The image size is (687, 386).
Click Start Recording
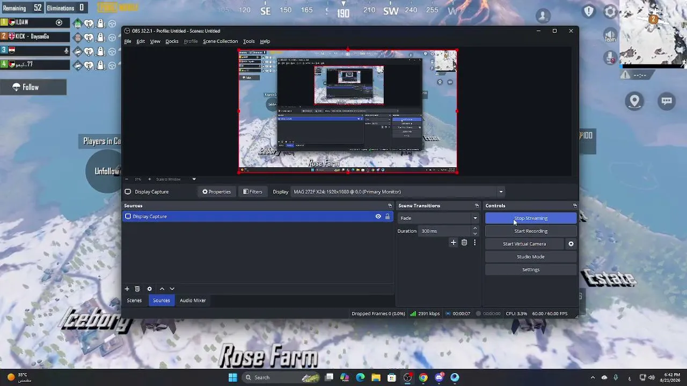click(x=531, y=231)
